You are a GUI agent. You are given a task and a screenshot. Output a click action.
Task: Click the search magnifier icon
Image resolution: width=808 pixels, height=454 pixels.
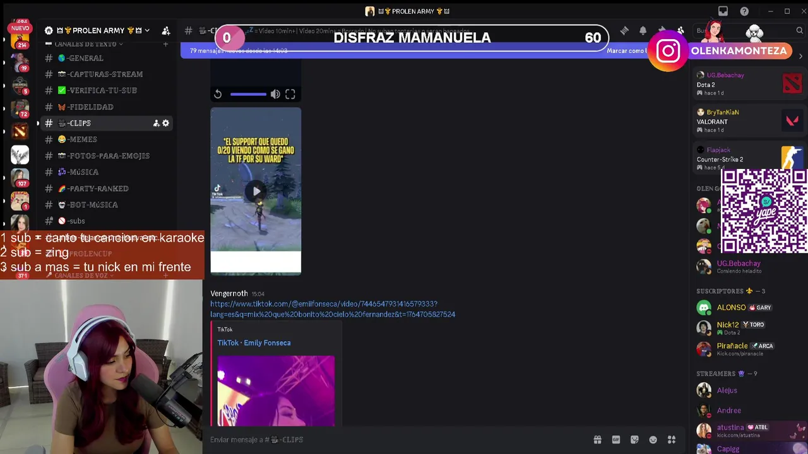click(800, 30)
